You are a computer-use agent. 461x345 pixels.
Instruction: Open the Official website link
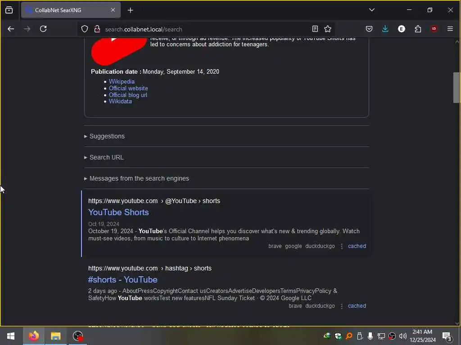click(x=128, y=88)
